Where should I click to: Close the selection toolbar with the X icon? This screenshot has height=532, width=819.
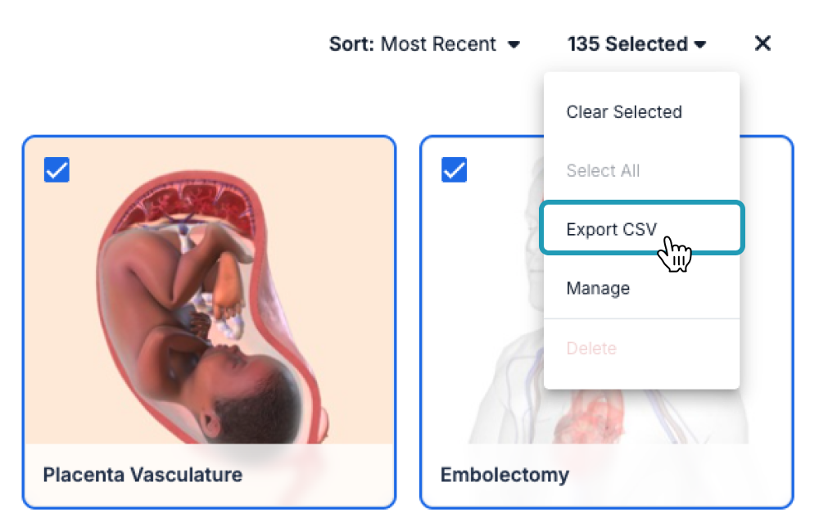tap(762, 43)
